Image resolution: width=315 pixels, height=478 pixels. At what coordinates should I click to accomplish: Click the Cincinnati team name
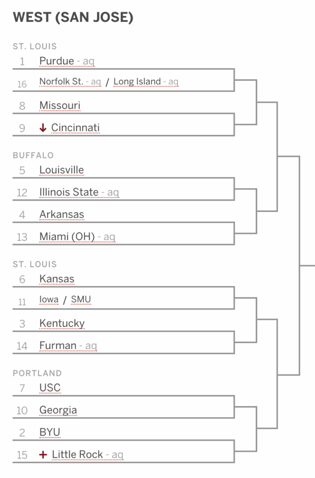(75, 128)
